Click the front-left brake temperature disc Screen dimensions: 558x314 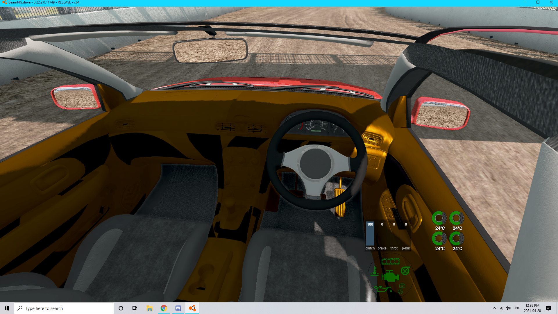439,218
